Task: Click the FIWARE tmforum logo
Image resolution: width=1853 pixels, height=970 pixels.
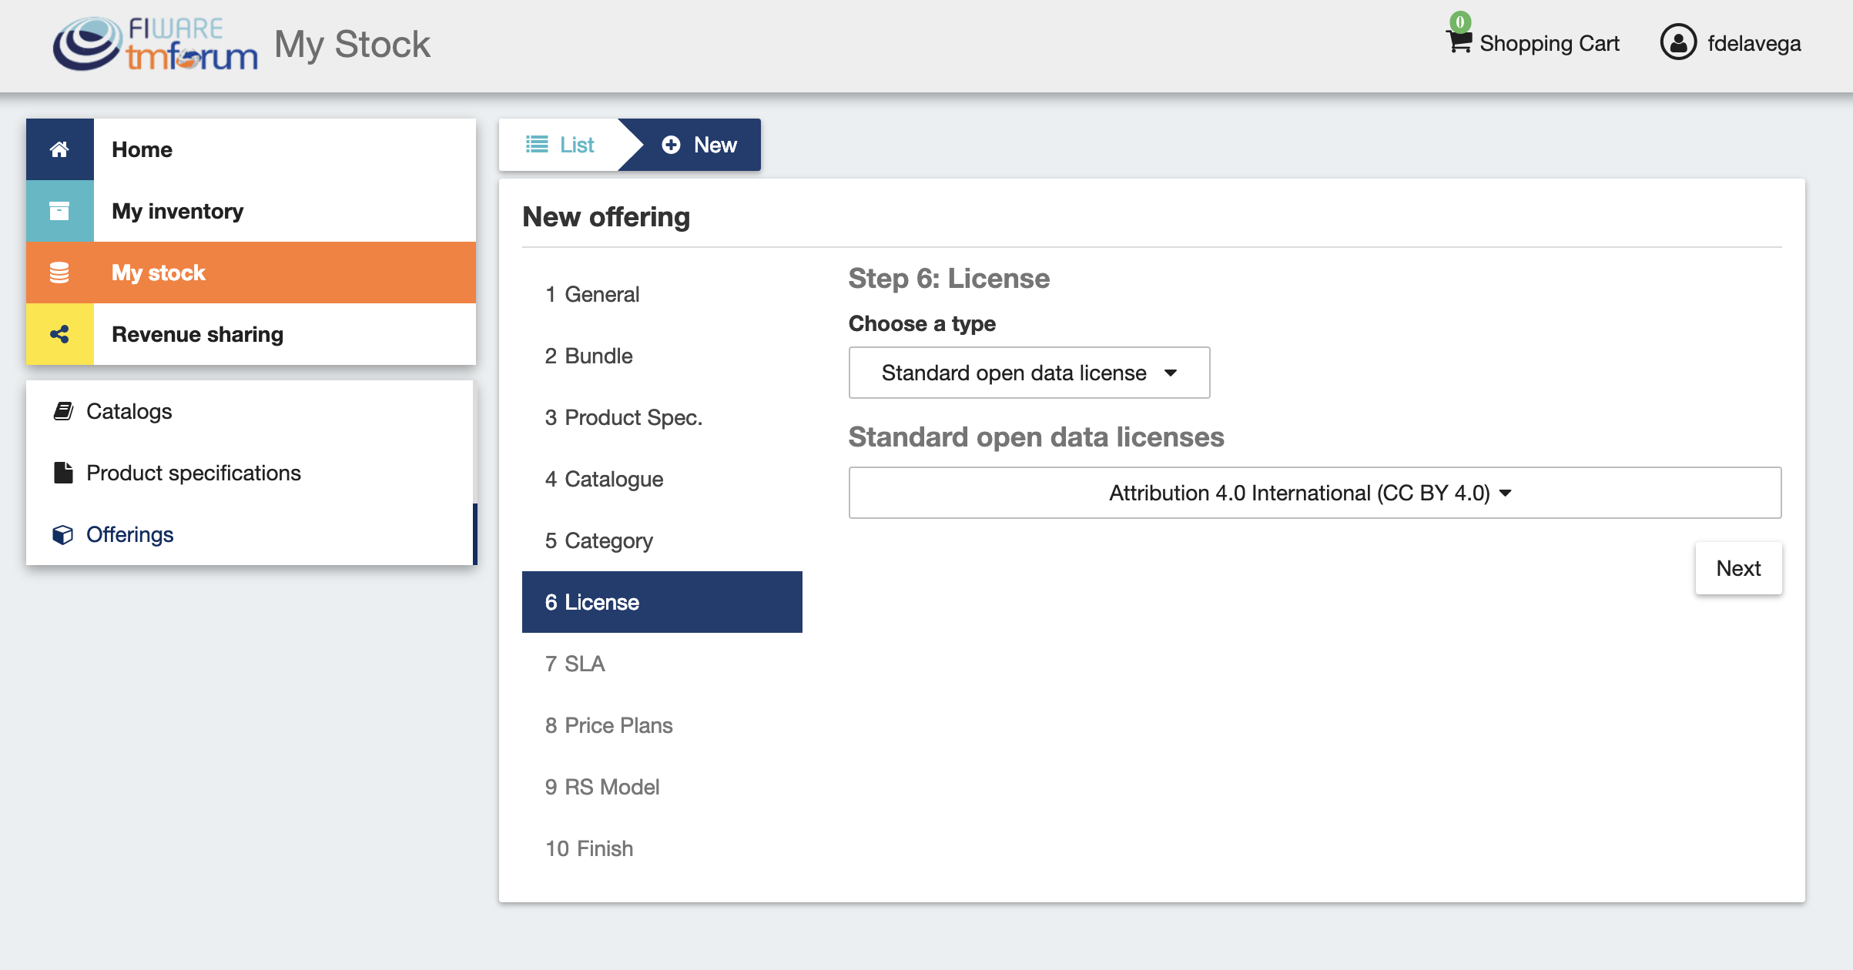Action: [155, 44]
